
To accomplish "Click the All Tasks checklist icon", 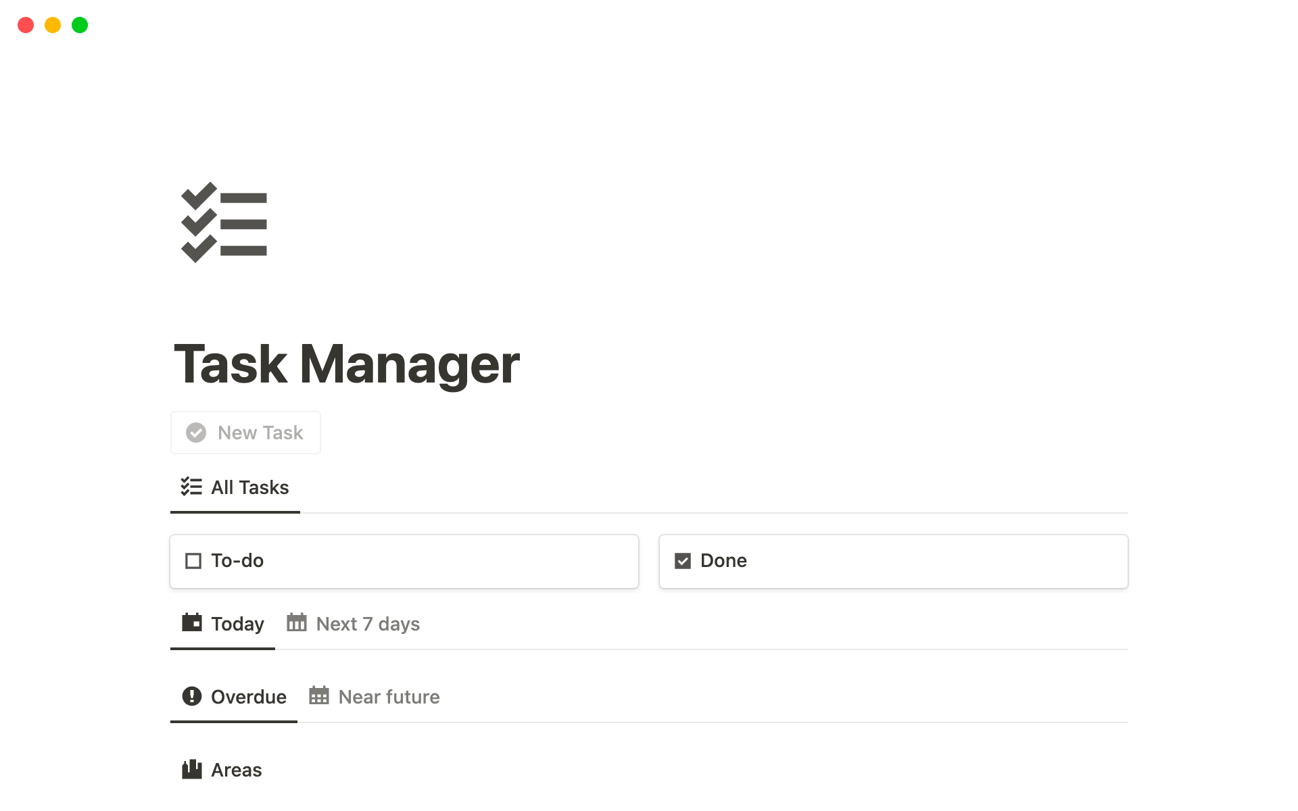I will point(191,487).
